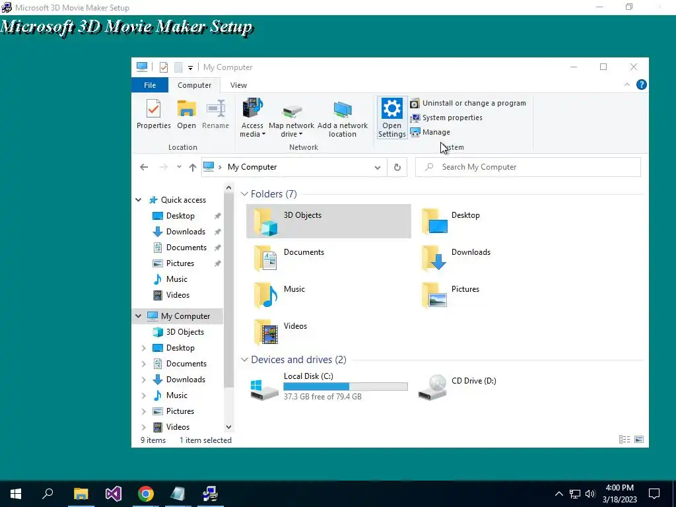
Task: Show hidden system tray icons
Action: tap(558, 494)
